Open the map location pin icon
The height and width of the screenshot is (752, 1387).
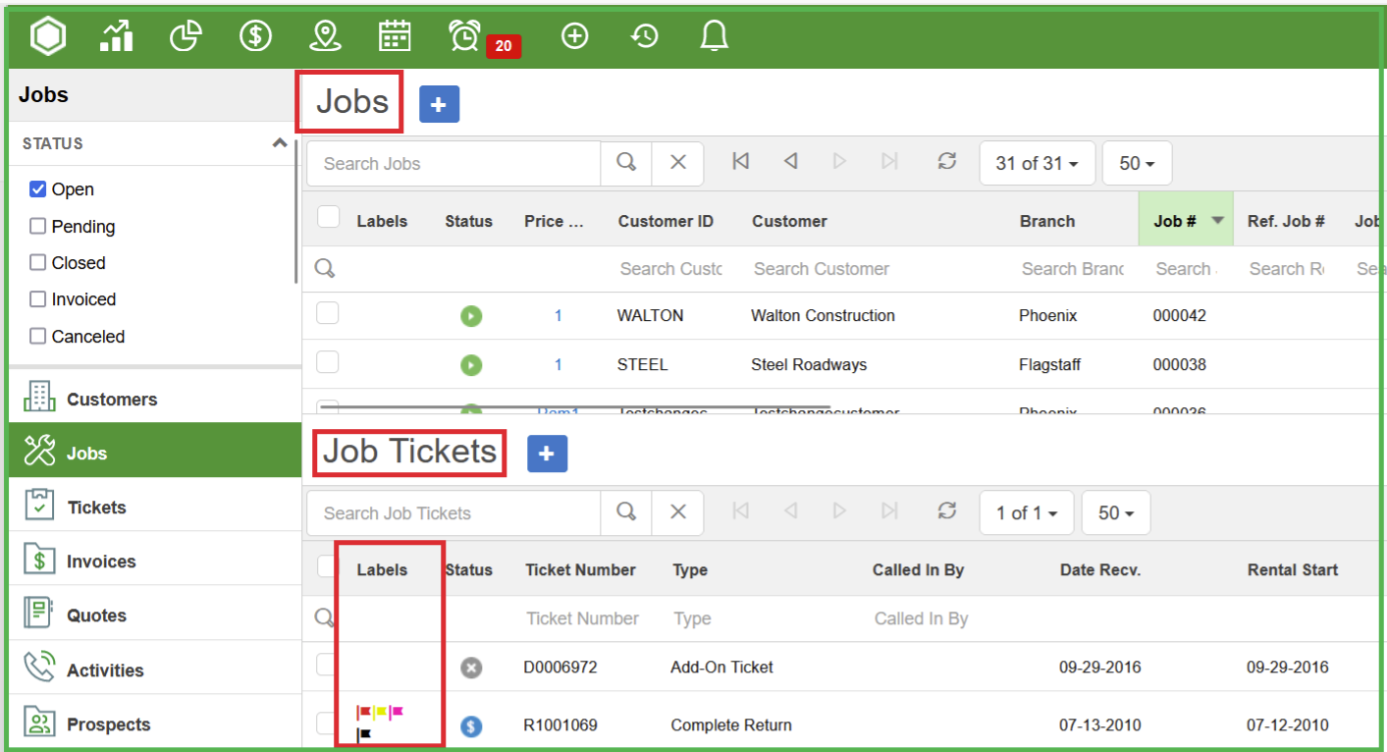pos(325,36)
